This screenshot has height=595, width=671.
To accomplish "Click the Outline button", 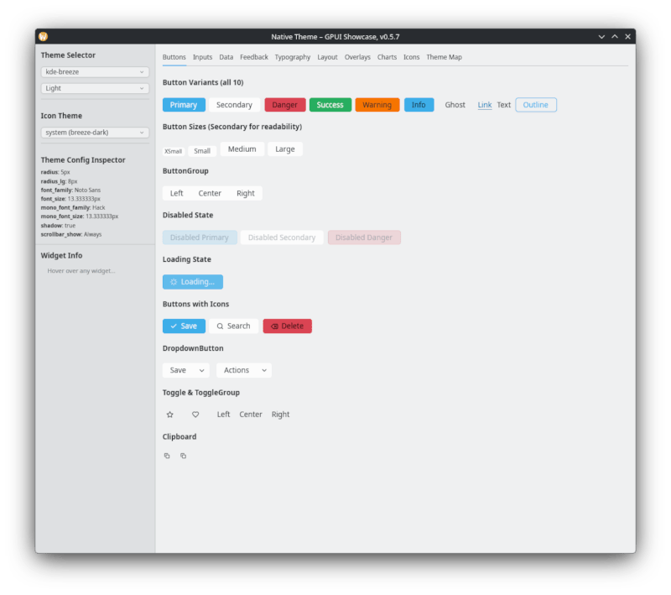I will [x=536, y=105].
